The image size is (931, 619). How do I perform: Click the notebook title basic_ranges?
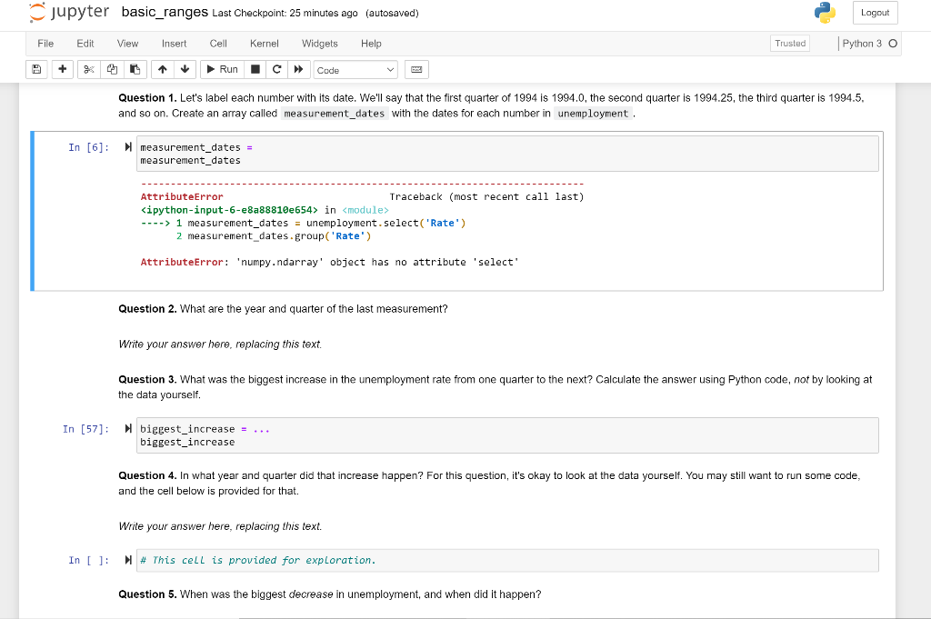tap(163, 13)
